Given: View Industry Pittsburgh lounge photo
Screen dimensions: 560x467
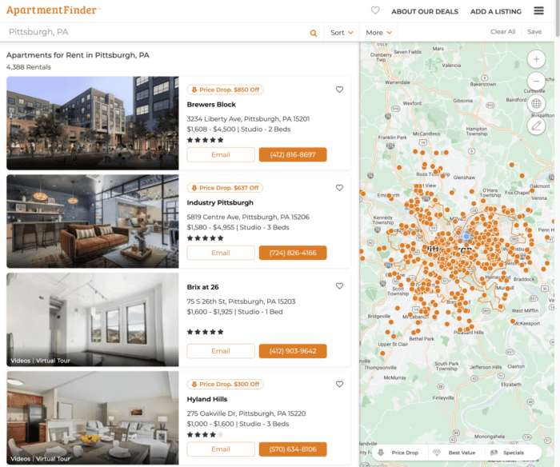Looking at the screenshot, I should tap(93, 222).
